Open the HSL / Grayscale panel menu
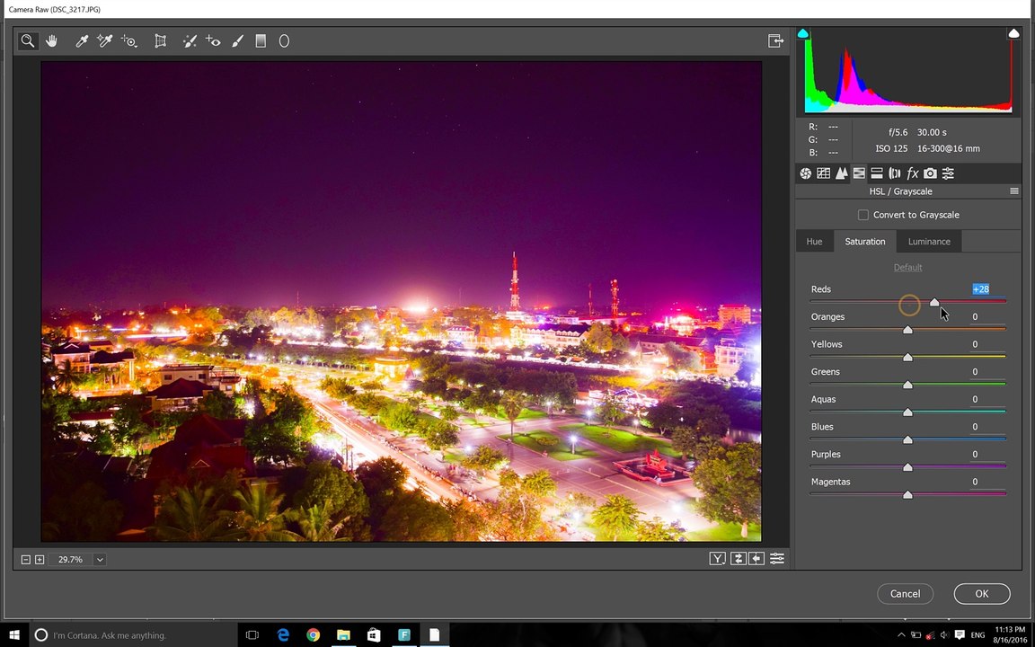This screenshot has height=647, width=1035. [x=1013, y=191]
